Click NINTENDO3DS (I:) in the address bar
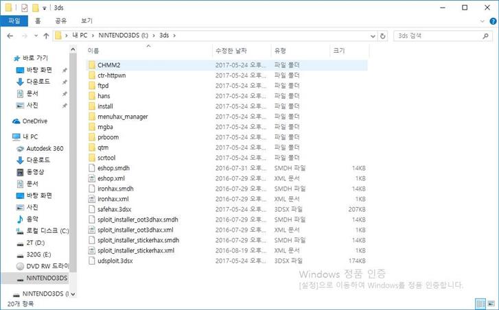The width and height of the screenshot is (499, 310). [123, 36]
